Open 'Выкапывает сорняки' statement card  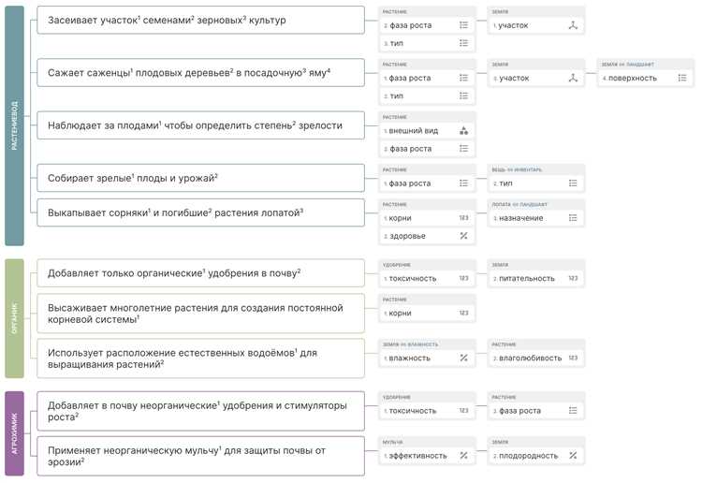pyautogui.click(x=200, y=213)
